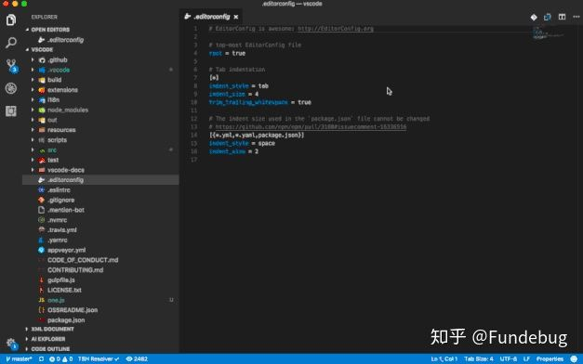Viewport: 583px width, 364px height.
Task: Split the editor with split icon
Action: [x=562, y=17]
